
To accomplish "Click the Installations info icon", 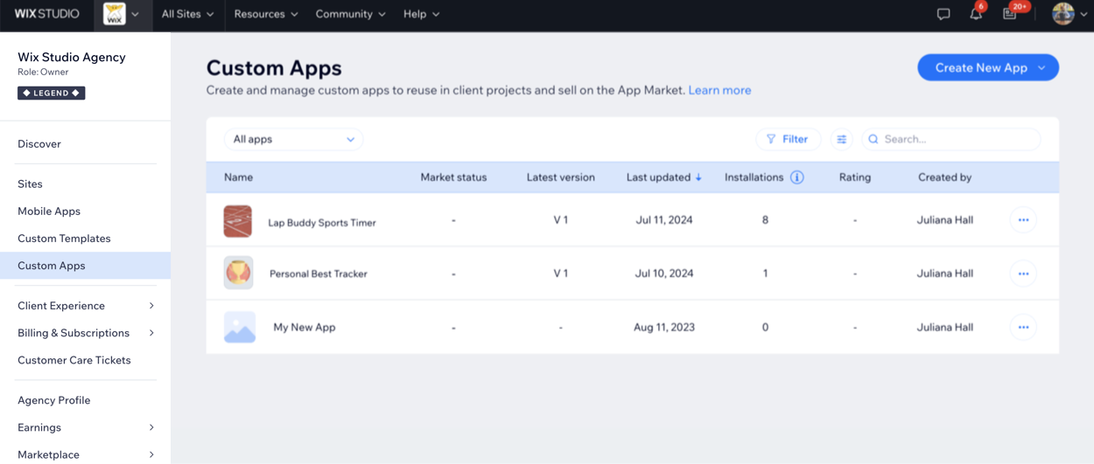I will coord(796,177).
